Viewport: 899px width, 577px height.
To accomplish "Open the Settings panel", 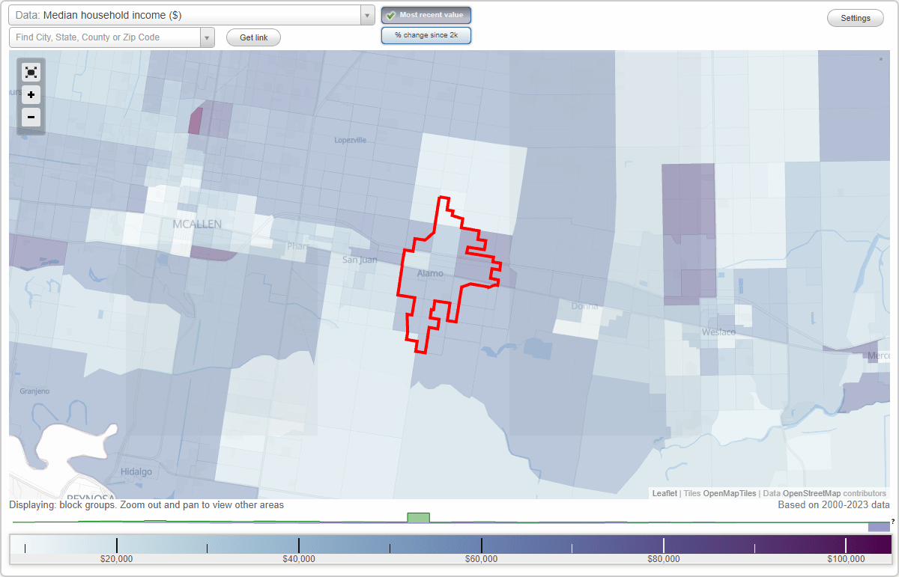I will [855, 17].
